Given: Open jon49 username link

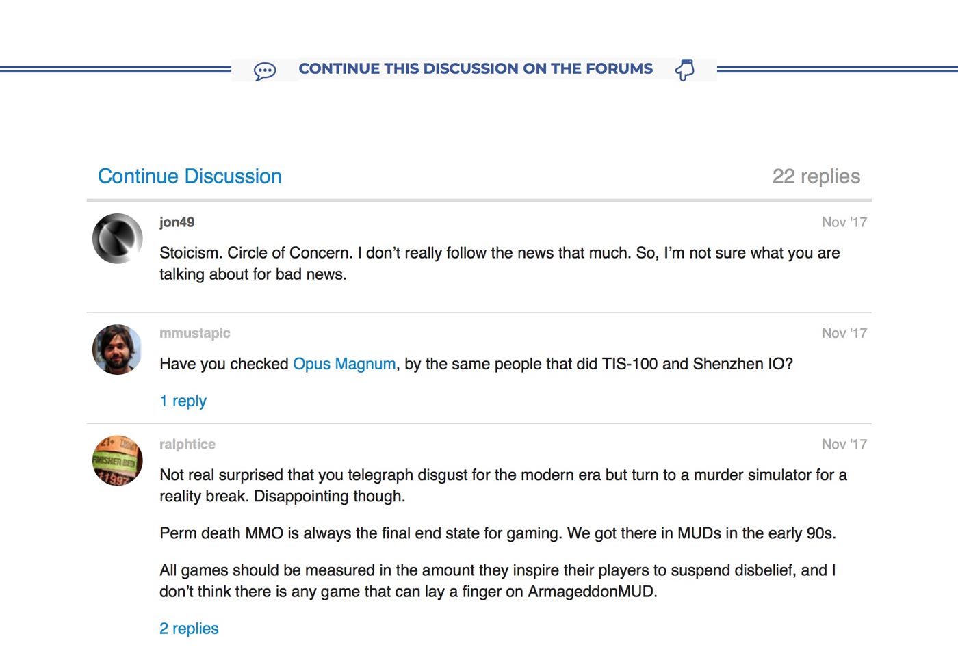Looking at the screenshot, I should coord(177,222).
